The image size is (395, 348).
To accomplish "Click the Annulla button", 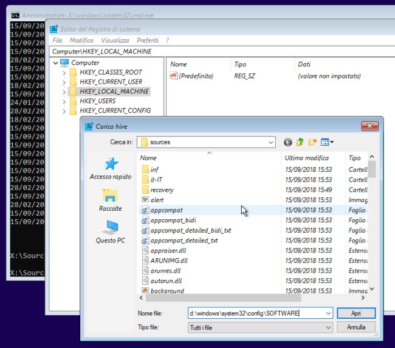I will click(x=357, y=327).
